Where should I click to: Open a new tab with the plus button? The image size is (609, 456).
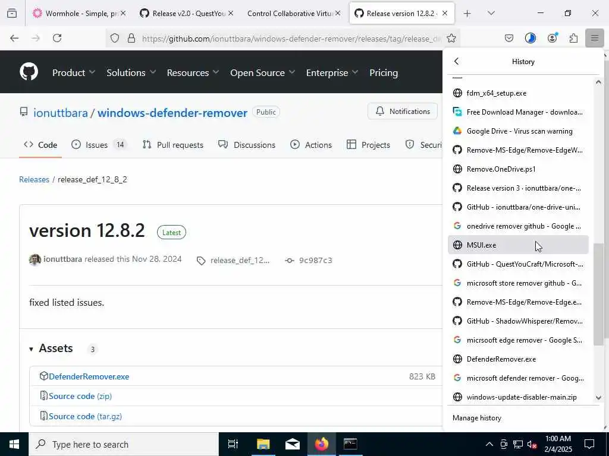tap(467, 14)
